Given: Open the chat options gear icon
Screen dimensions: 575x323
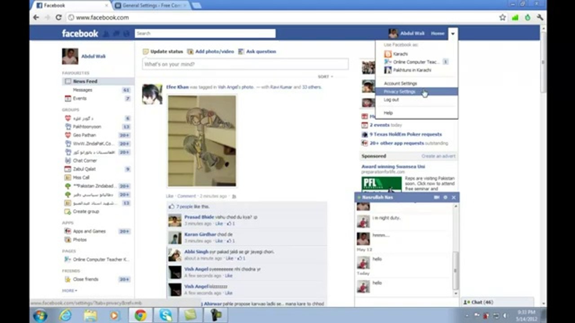Looking at the screenshot, I should click(445, 197).
